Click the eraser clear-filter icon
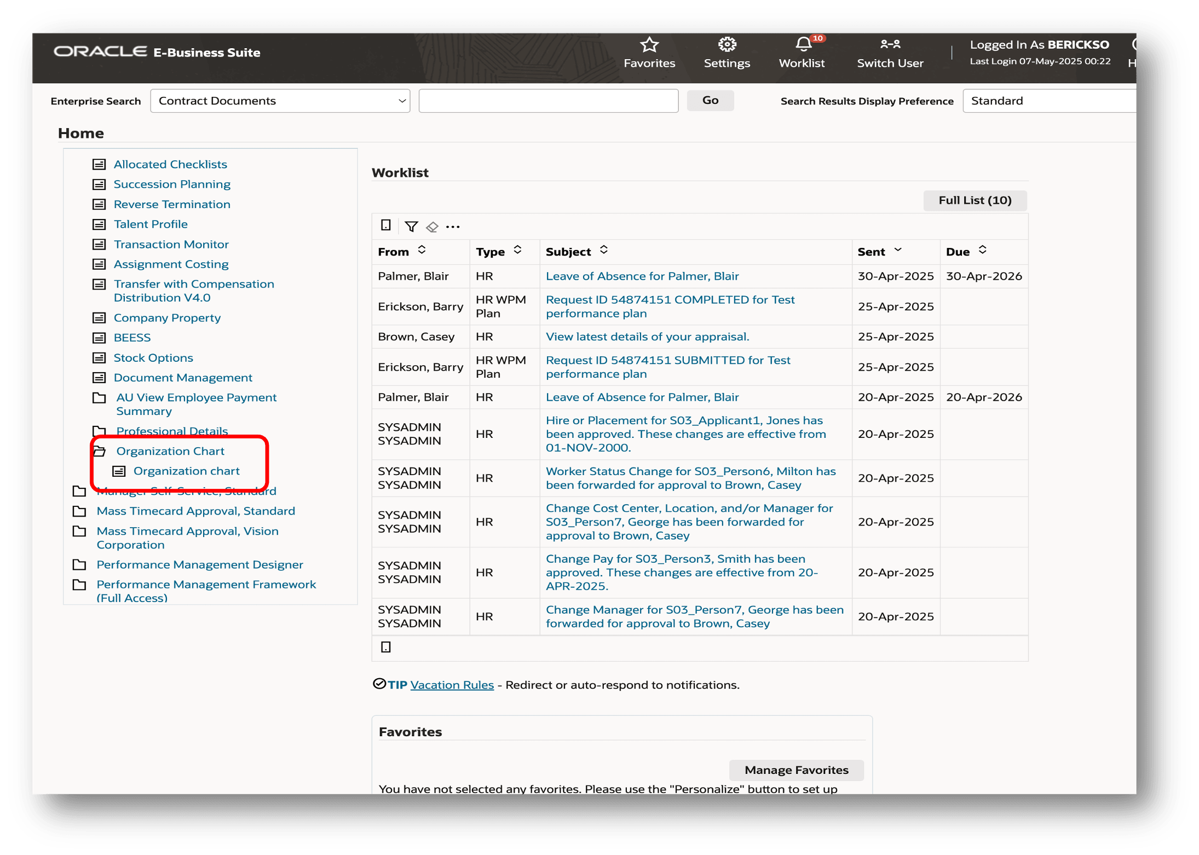Screen dimensions: 1199x855 (432, 227)
